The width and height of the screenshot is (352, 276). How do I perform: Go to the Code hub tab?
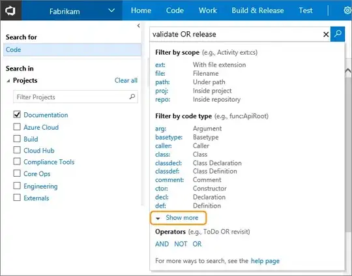coord(175,10)
